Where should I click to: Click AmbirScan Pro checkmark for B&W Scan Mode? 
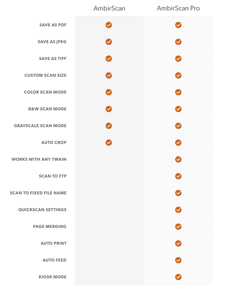coord(178,109)
